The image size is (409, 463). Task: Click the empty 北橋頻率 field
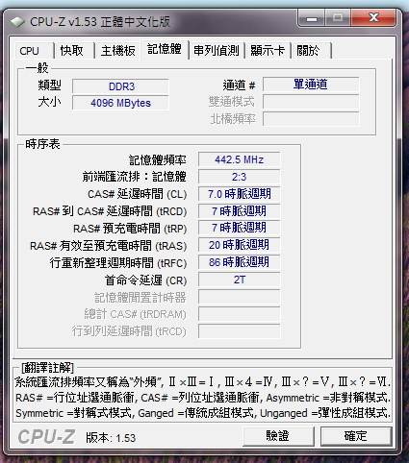311,119
